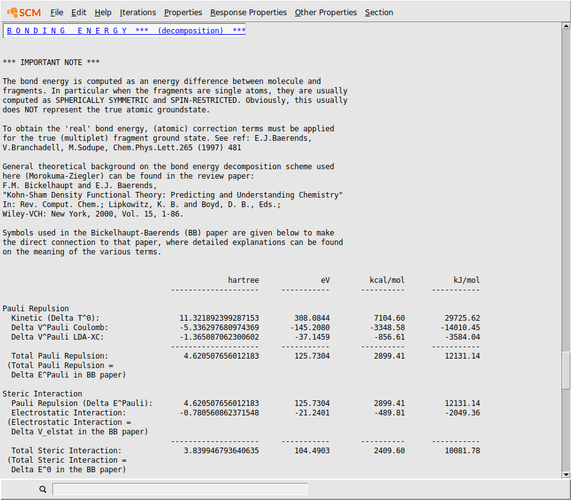Open the Section menu
The height and width of the screenshot is (500, 571).
tap(379, 12)
